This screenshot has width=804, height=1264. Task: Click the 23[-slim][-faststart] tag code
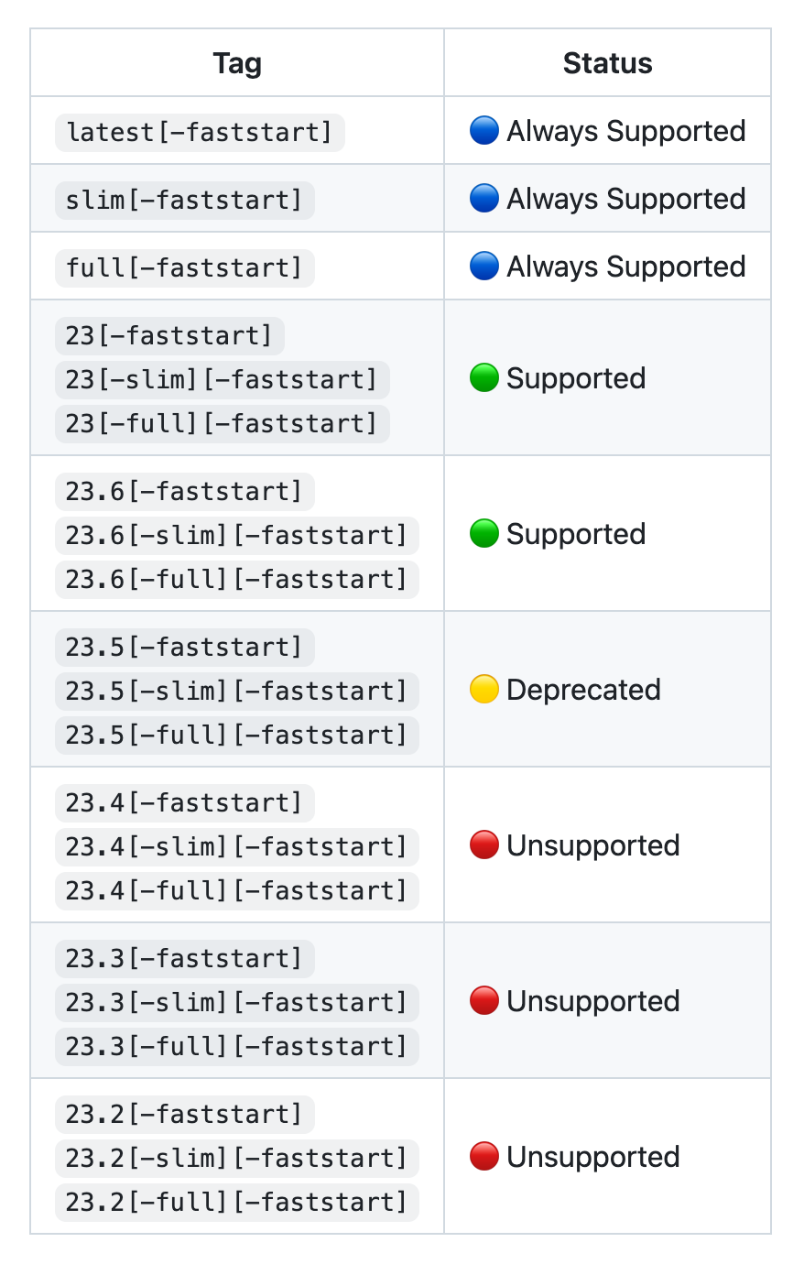click(x=223, y=380)
